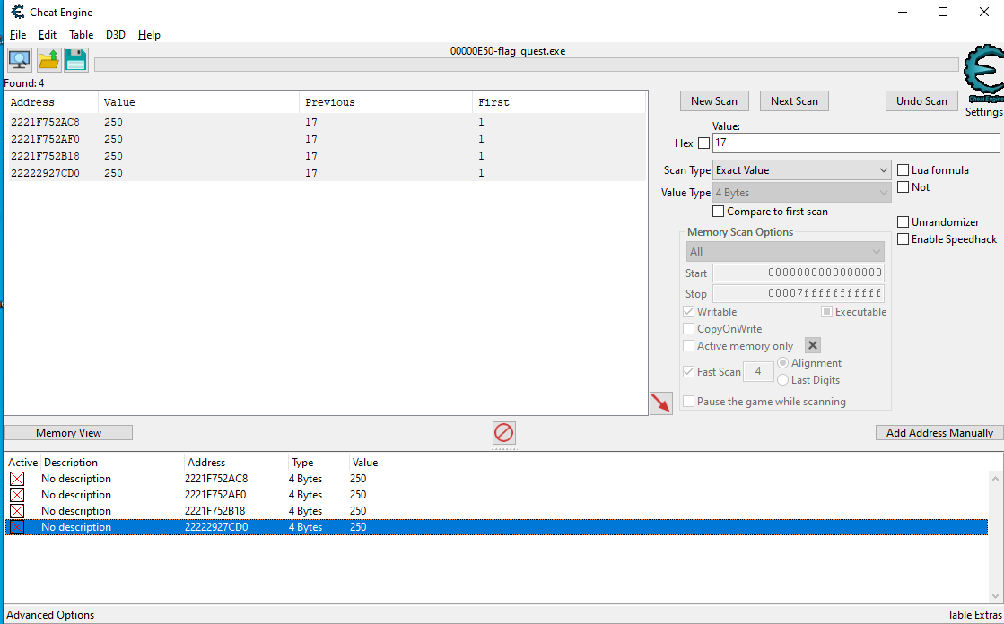This screenshot has height=624, width=1004.
Task: Click the Fast Scan alignment value field
Action: tap(758, 372)
